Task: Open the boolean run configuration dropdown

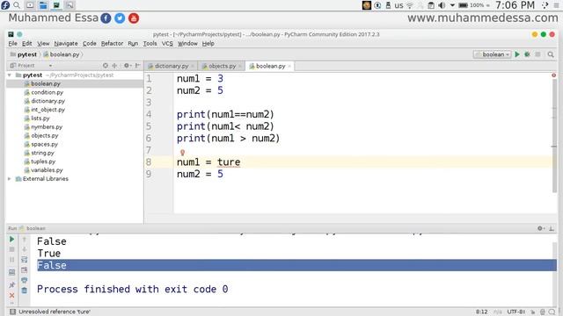Action: pos(493,54)
